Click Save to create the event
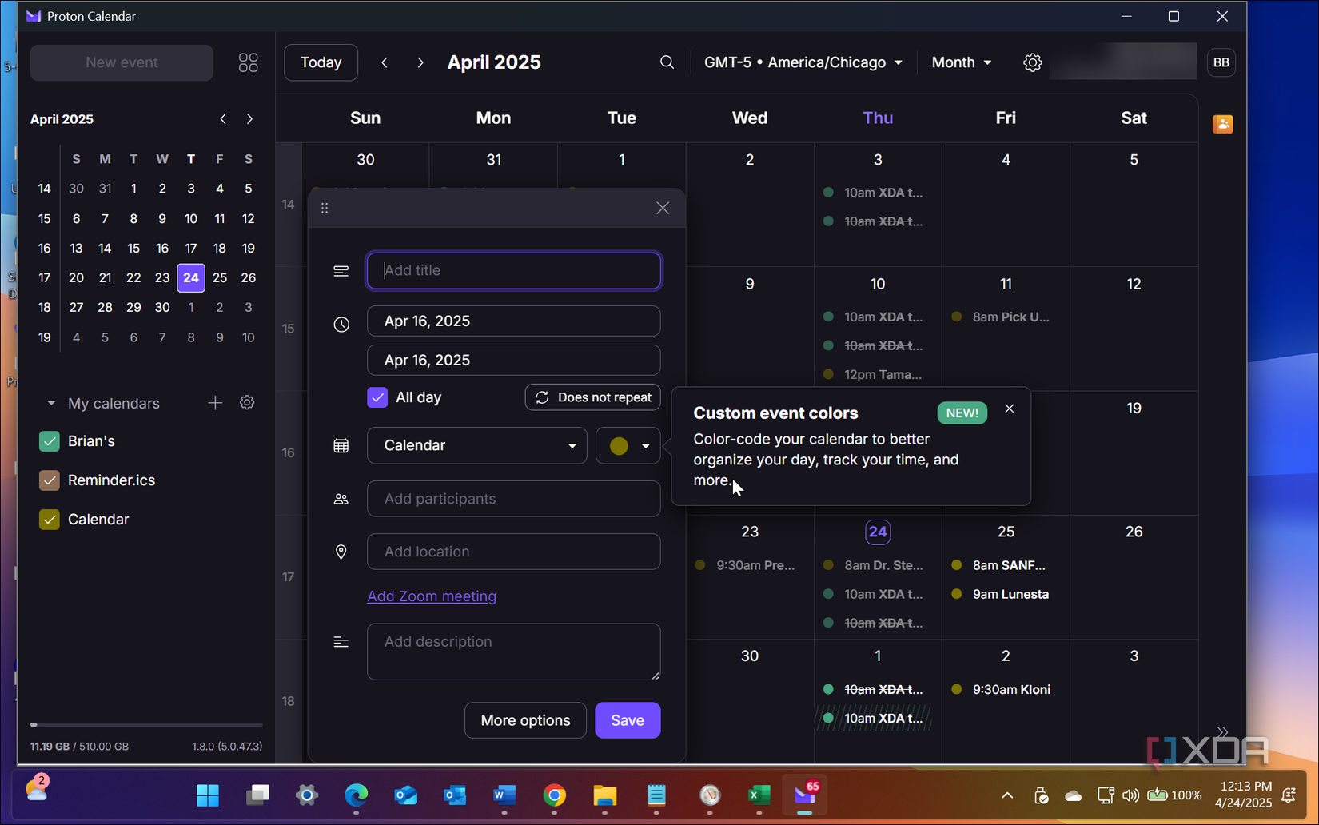Screen dimensions: 1319x825 [628, 720]
